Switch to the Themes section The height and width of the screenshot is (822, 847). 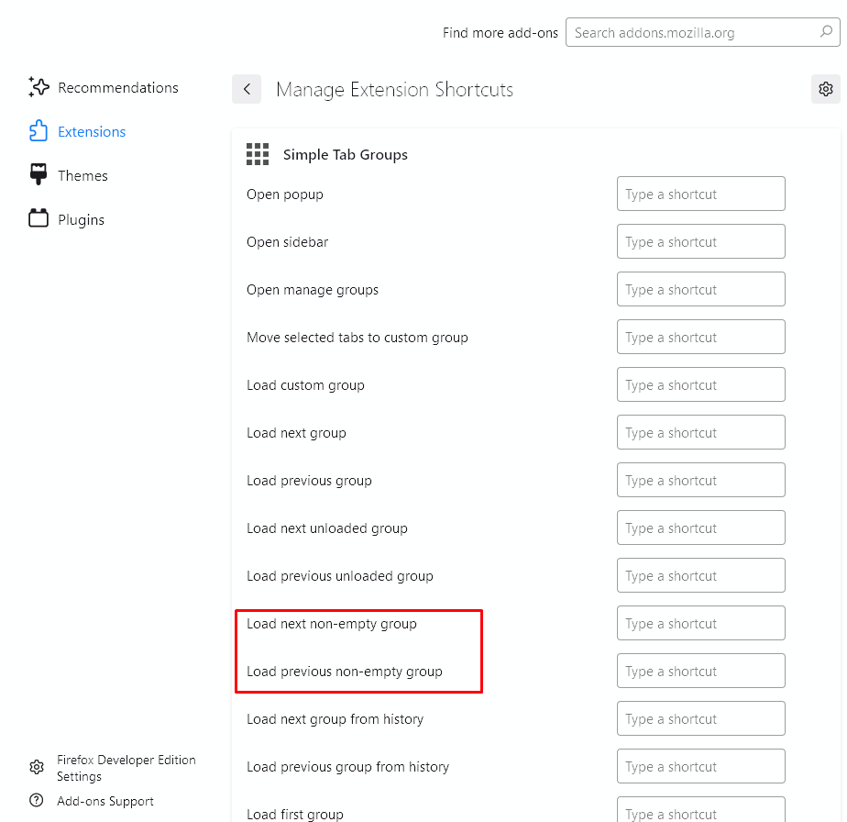click(82, 175)
